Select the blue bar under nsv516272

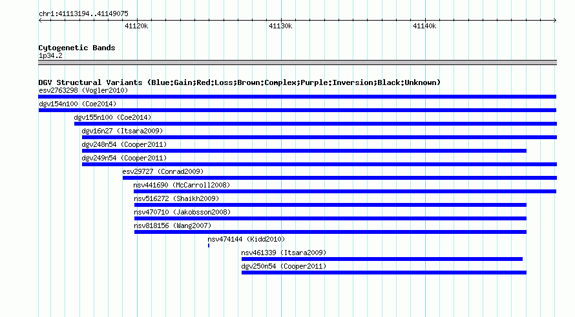coord(330,205)
